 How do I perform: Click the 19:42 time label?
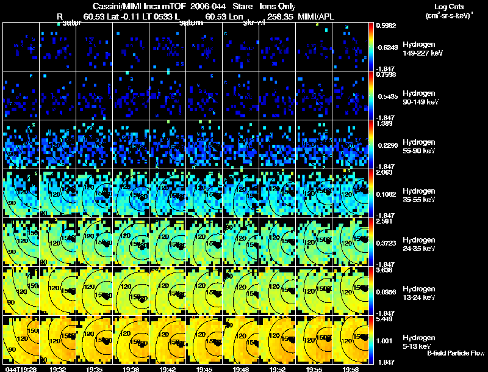(167, 369)
